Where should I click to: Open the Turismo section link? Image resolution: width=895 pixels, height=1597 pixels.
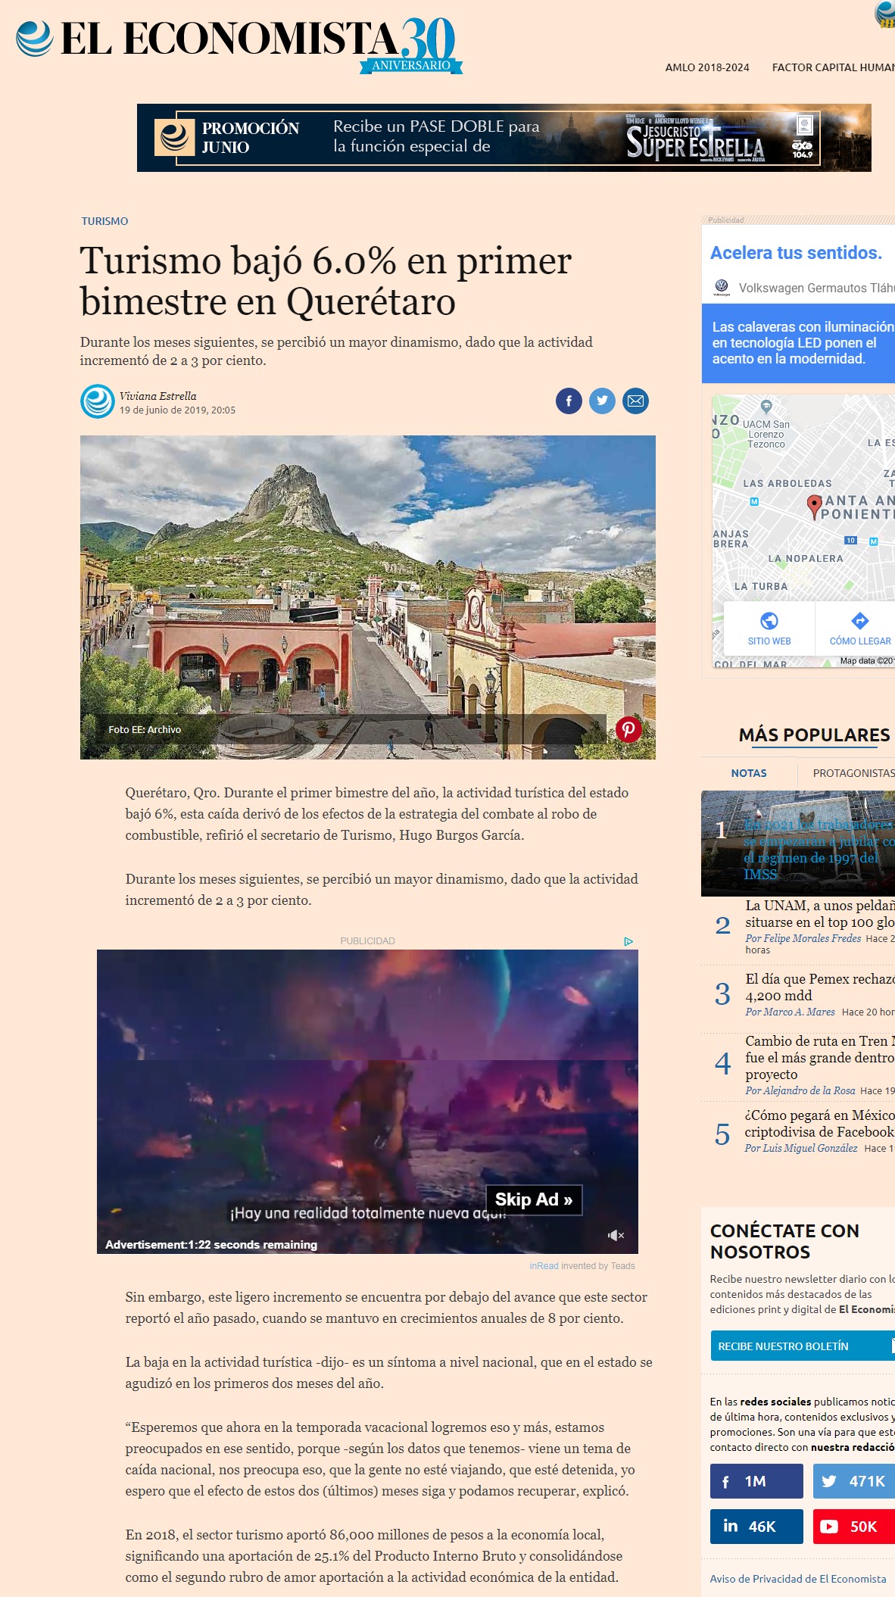[104, 221]
